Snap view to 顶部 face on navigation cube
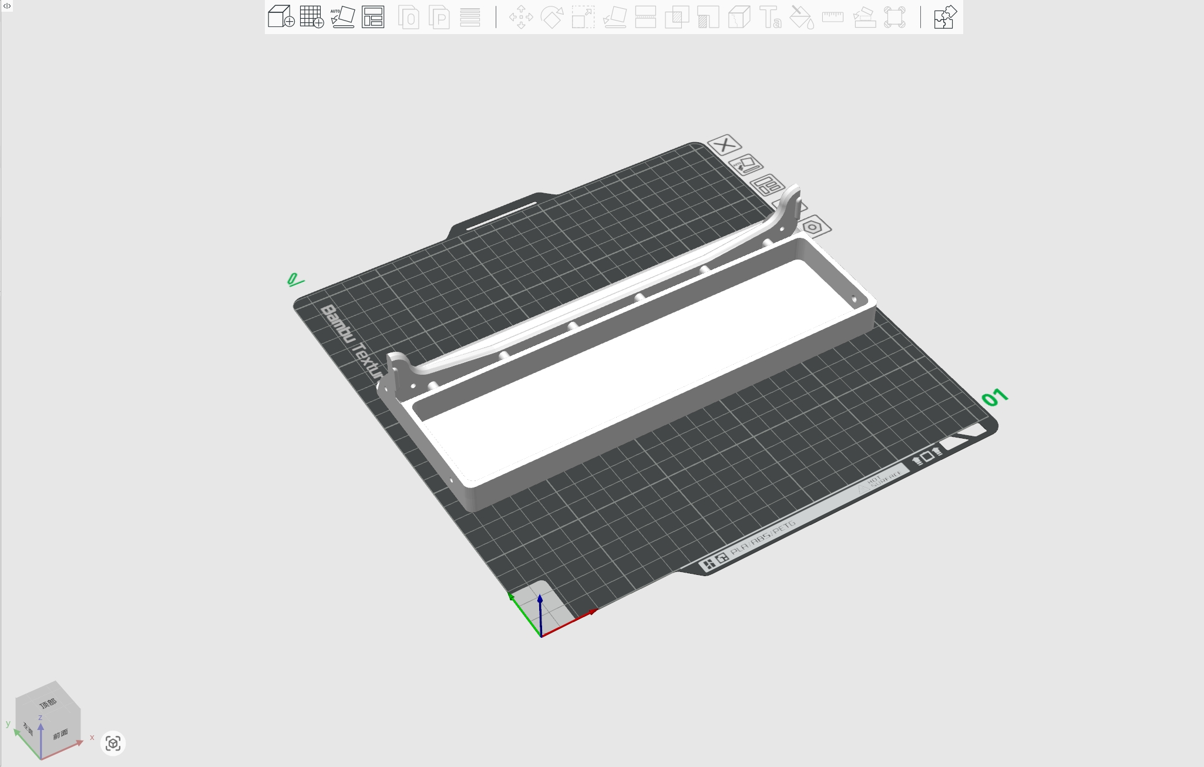This screenshot has width=1204, height=767. click(x=48, y=703)
